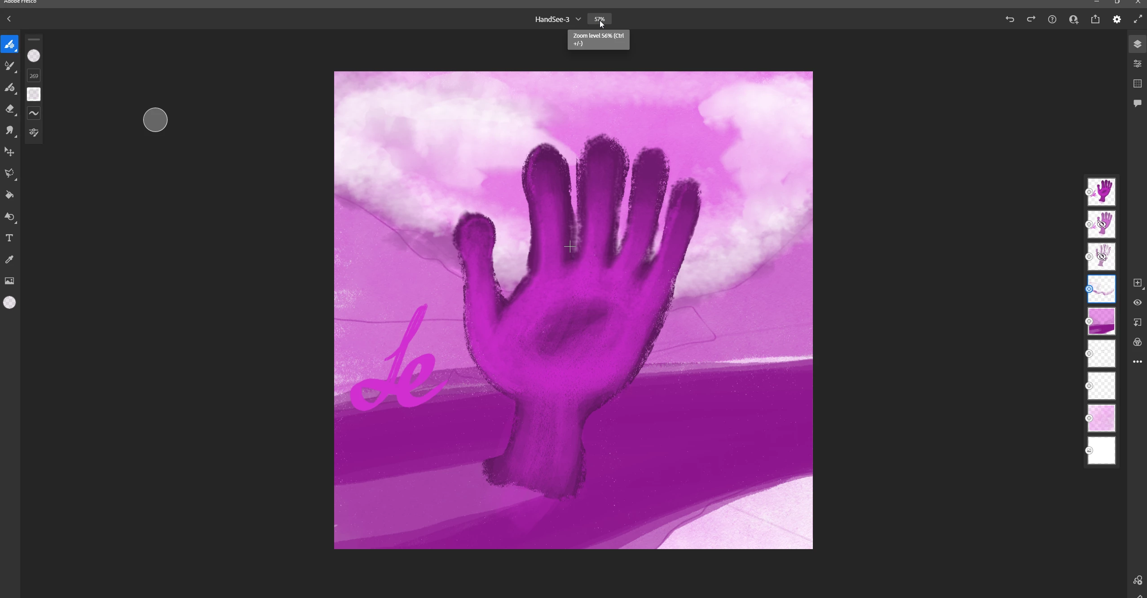This screenshot has height=598, width=1147.
Task: Expand the add layer options
Action: pos(1137,283)
